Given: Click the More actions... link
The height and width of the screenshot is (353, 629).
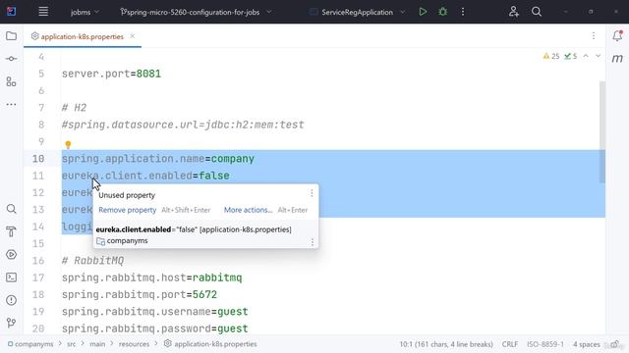Looking at the screenshot, I should point(248,210).
